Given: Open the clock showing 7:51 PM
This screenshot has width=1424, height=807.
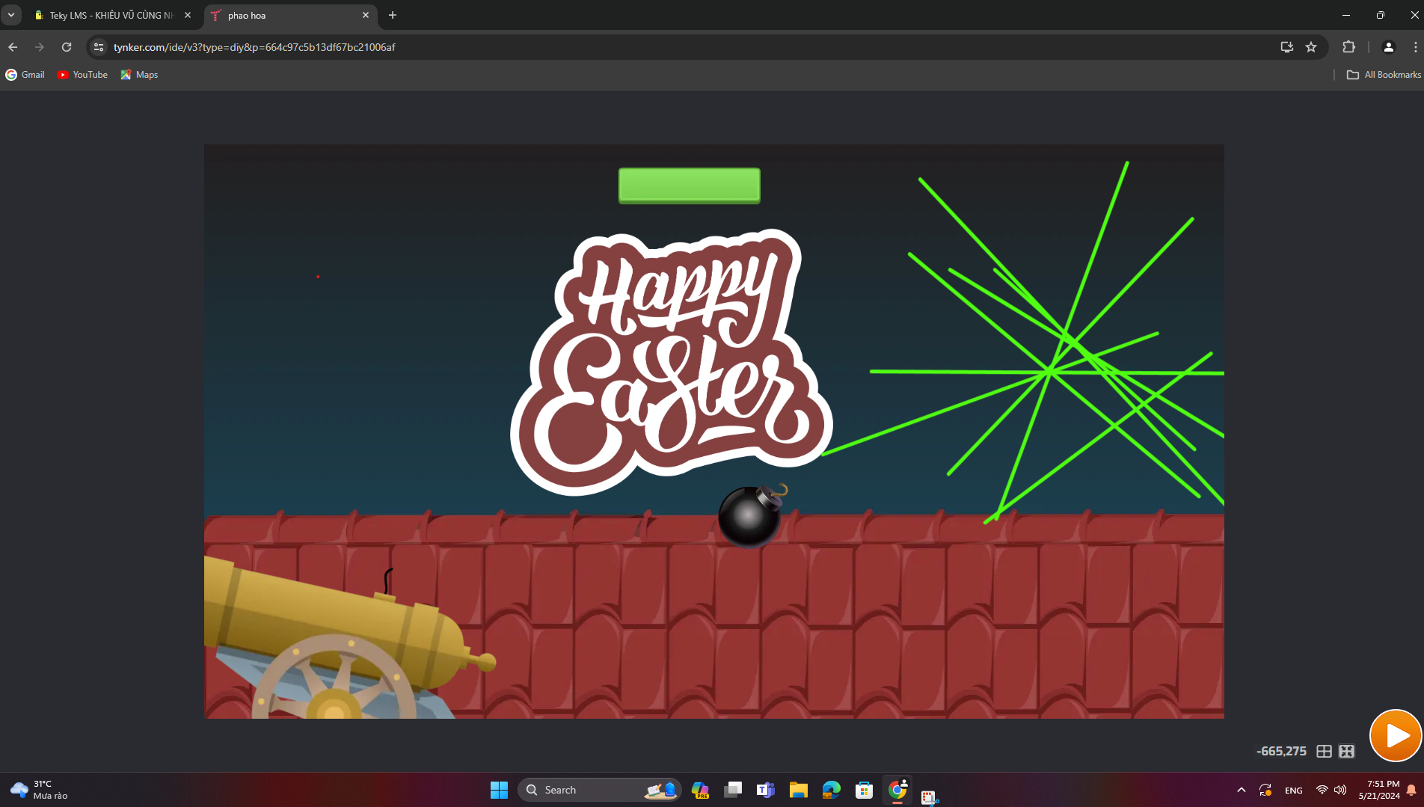Looking at the screenshot, I should coord(1379,790).
